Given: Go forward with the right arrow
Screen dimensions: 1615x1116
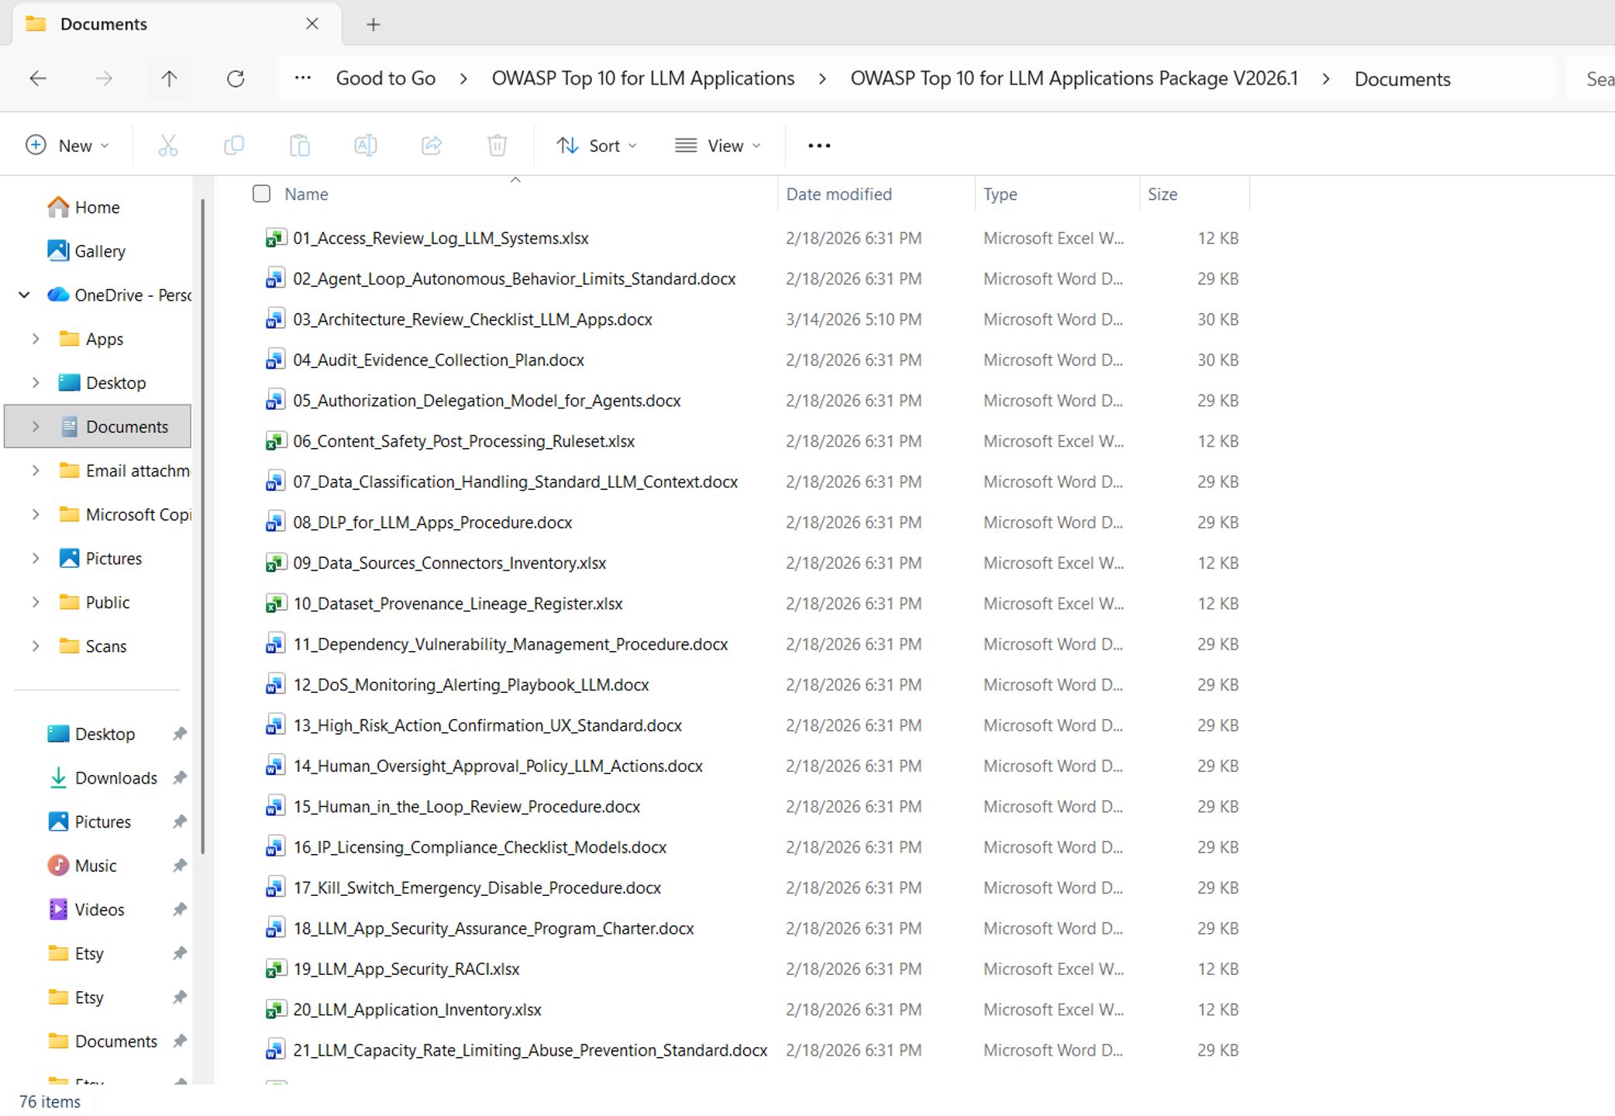Looking at the screenshot, I should (104, 78).
